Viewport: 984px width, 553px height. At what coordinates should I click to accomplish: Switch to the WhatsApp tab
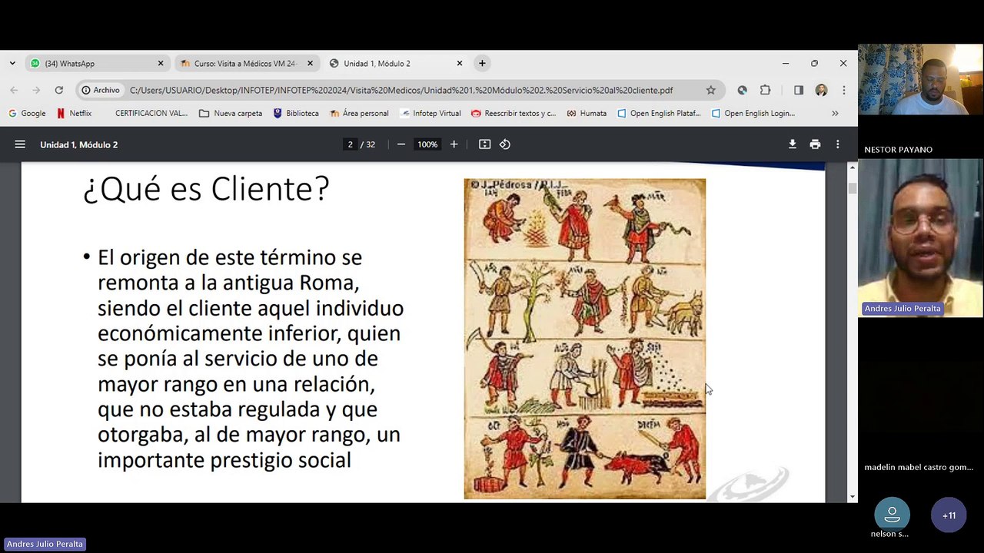(x=97, y=64)
